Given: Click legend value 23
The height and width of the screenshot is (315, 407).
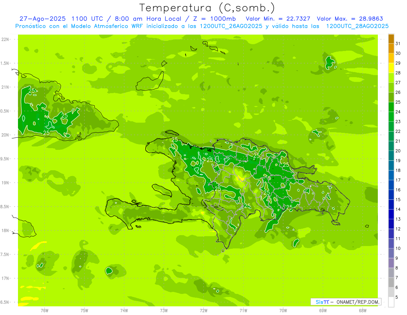Looking at the screenshot, I should [x=398, y=122].
